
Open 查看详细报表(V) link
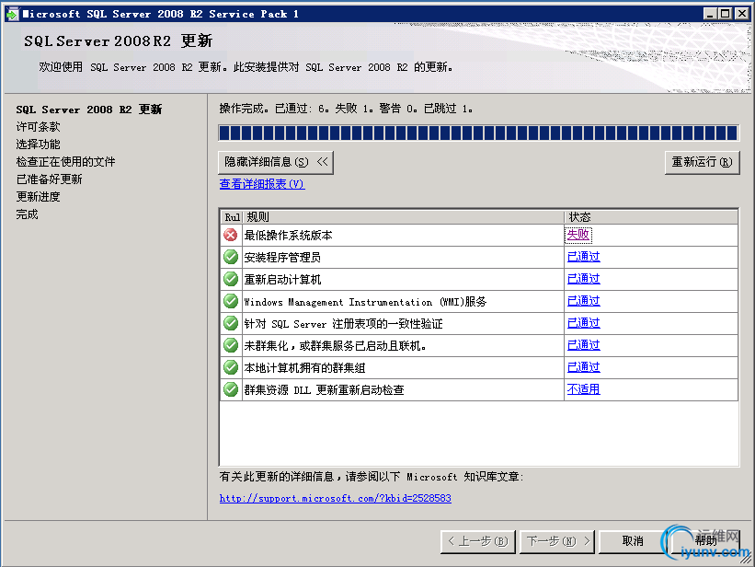click(x=262, y=184)
